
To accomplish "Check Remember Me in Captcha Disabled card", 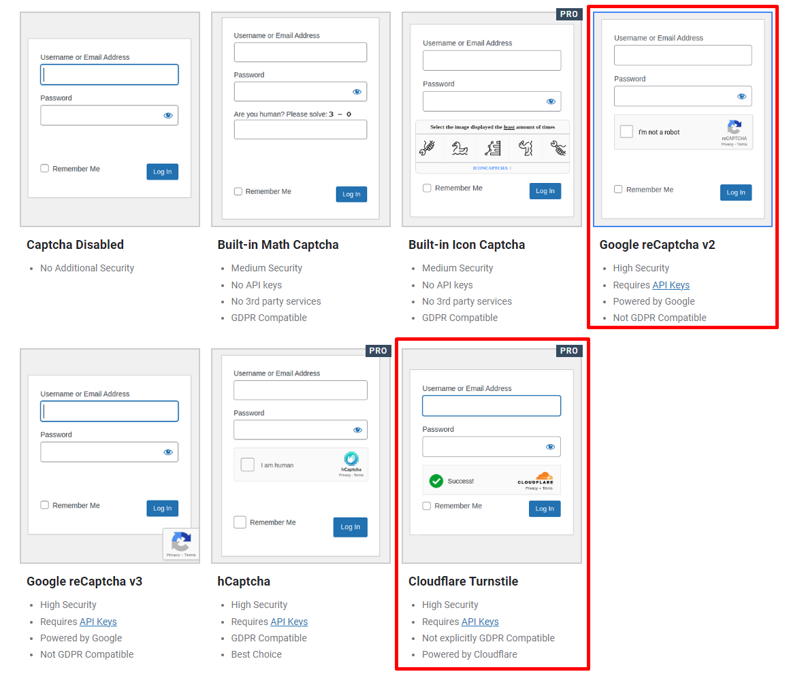I will (45, 169).
